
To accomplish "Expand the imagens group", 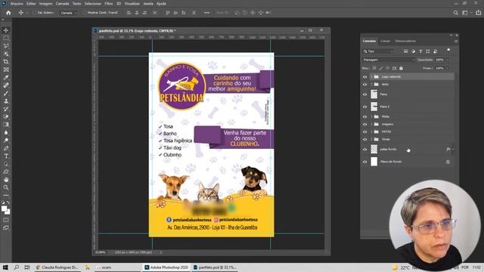I will 371,124.
